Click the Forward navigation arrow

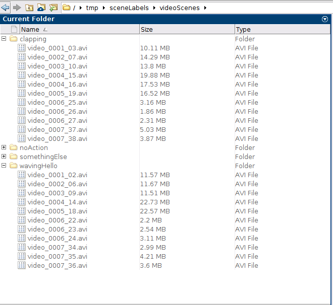tap(17, 8)
